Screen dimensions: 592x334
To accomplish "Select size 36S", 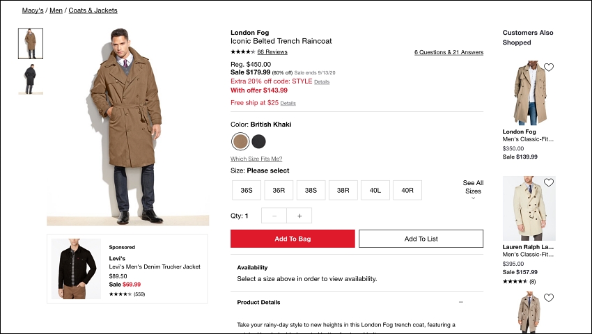I will (247, 190).
